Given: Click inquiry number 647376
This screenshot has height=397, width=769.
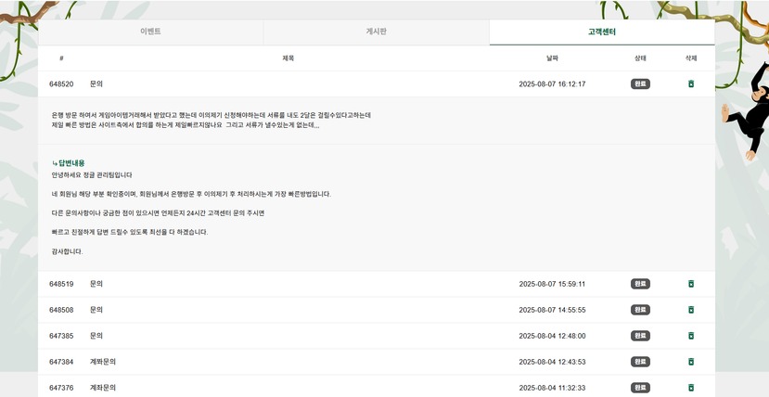Looking at the screenshot, I should coord(61,388).
